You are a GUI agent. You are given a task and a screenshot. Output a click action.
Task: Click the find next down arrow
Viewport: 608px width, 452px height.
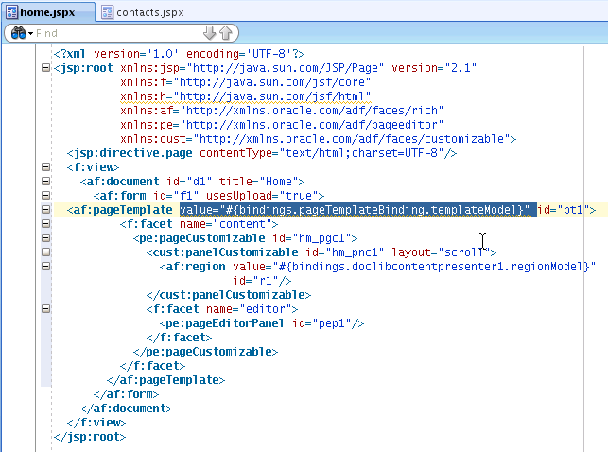click(x=209, y=33)
